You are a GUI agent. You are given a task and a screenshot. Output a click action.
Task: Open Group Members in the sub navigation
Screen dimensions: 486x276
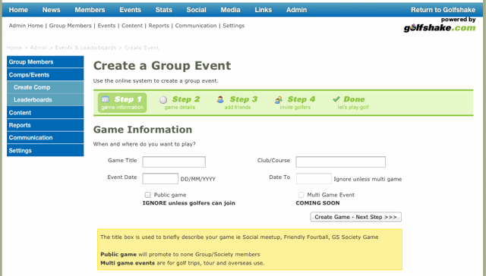(71, 26)
